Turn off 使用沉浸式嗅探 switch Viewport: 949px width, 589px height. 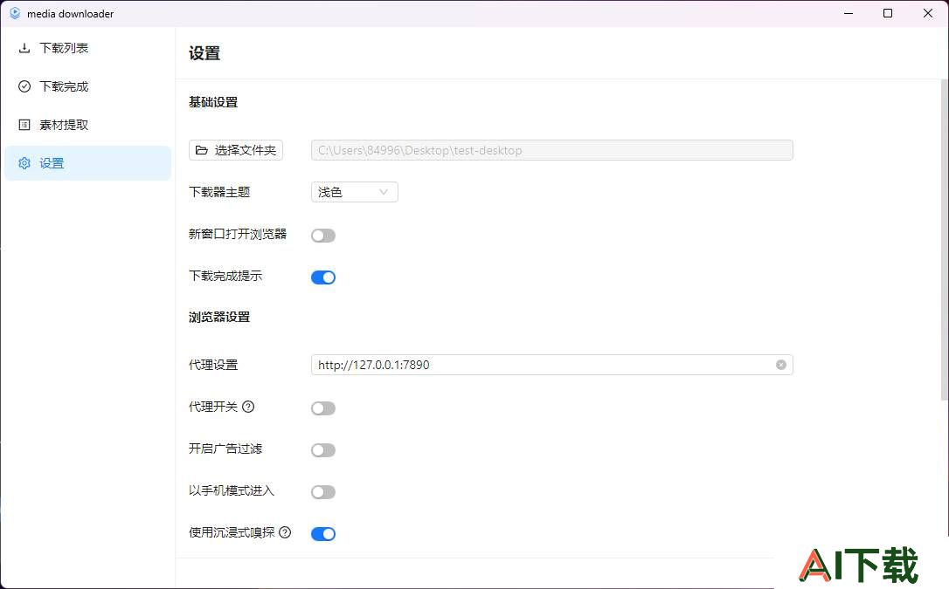pyautogui.click(x=323, y=534)
